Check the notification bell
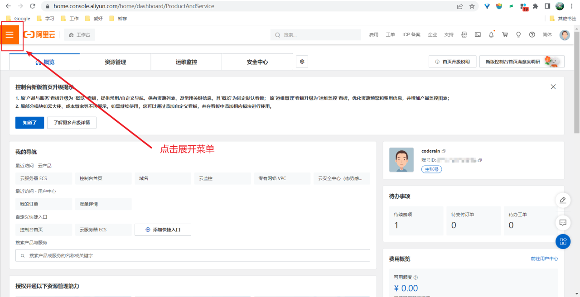 tap(491, 34)
